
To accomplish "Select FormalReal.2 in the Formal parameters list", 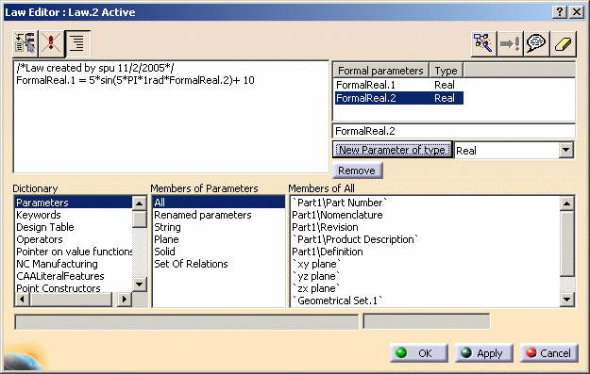I will (x=399, y=98).
